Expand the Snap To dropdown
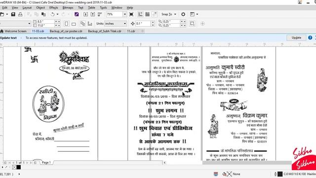 (175, 14)
